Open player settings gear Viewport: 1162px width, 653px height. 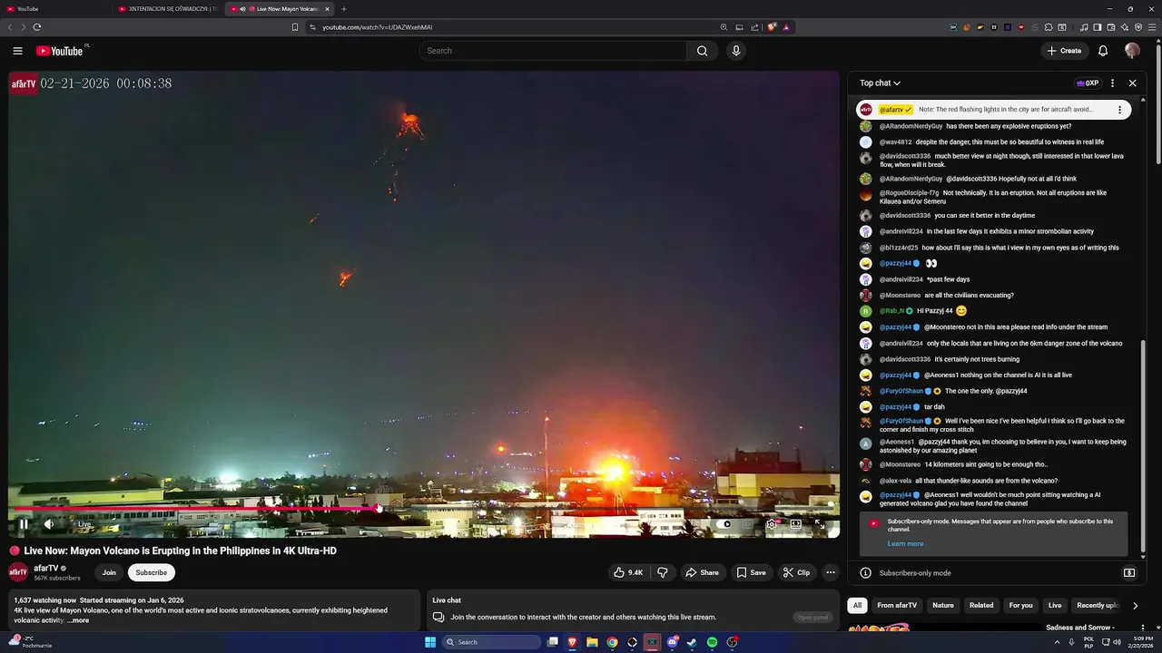[x=772, y=523]
